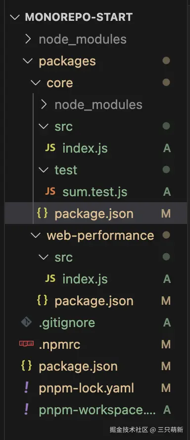Open package.json under web-performance
The width and height of the screenshot is (190, 440).
pyautogui.click(x=94, y=301)
